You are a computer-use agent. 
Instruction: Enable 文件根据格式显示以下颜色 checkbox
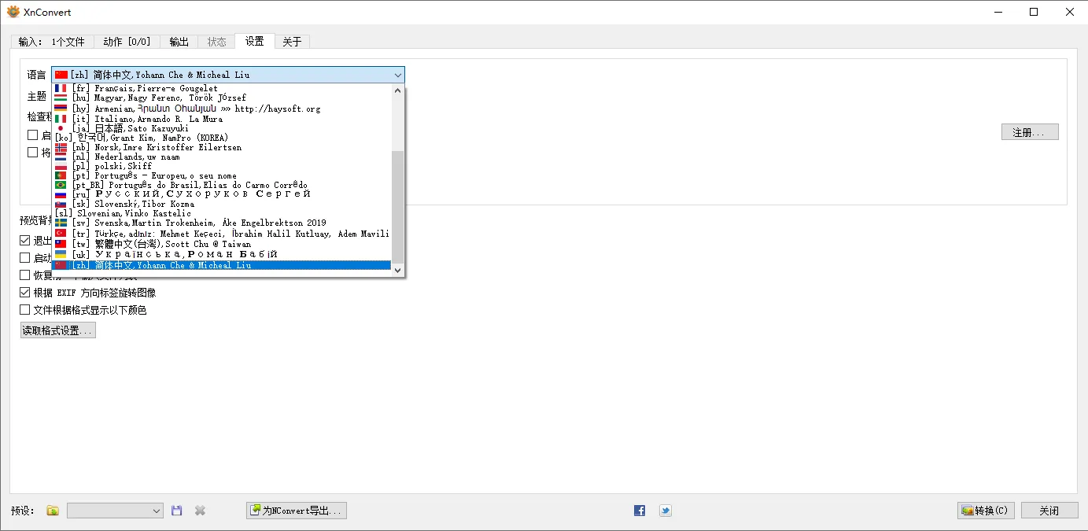(25, 310)
